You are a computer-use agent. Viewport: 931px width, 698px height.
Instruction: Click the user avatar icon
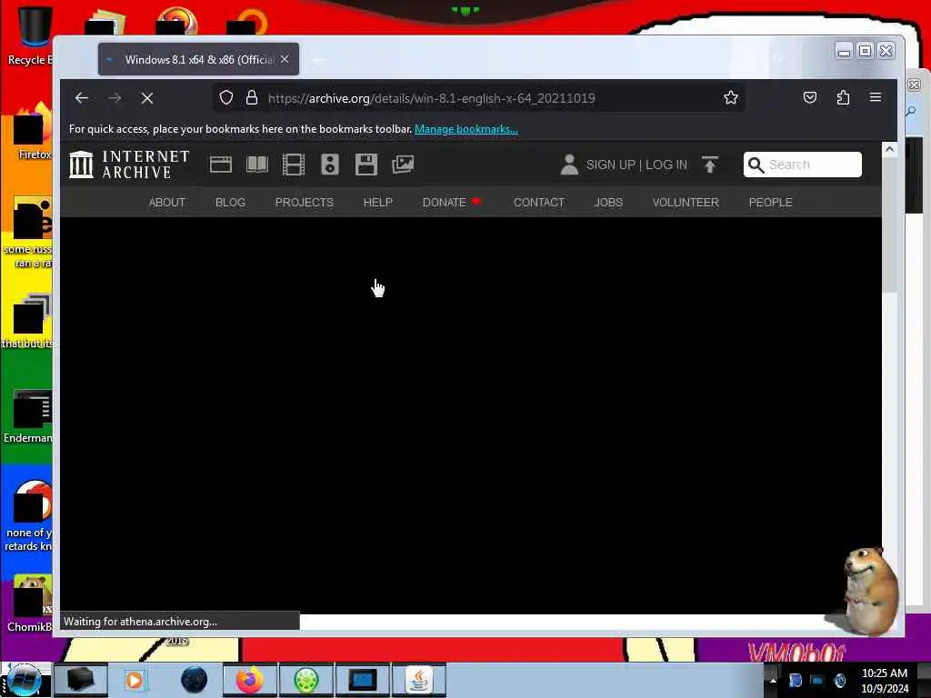pyautogui.click(x=569, y=165)
